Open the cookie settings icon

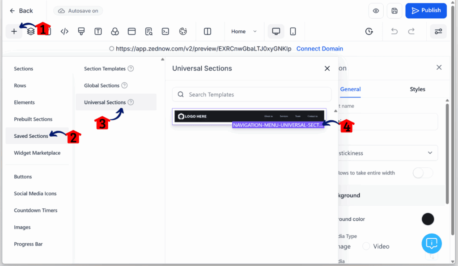click(x=183, y=32)
